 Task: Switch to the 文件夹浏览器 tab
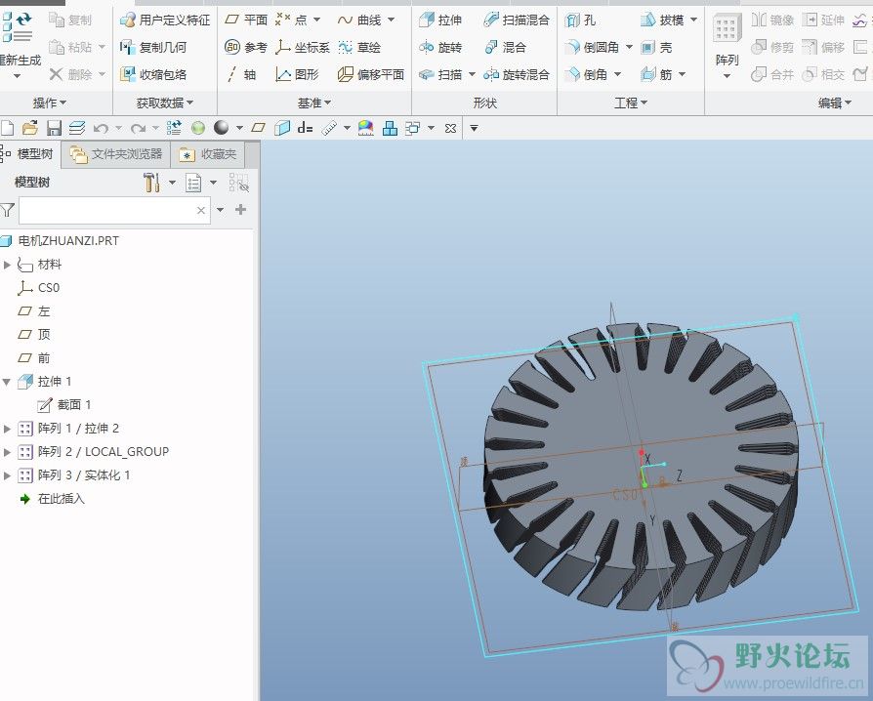pyautogui.click(x=116, y=154)
